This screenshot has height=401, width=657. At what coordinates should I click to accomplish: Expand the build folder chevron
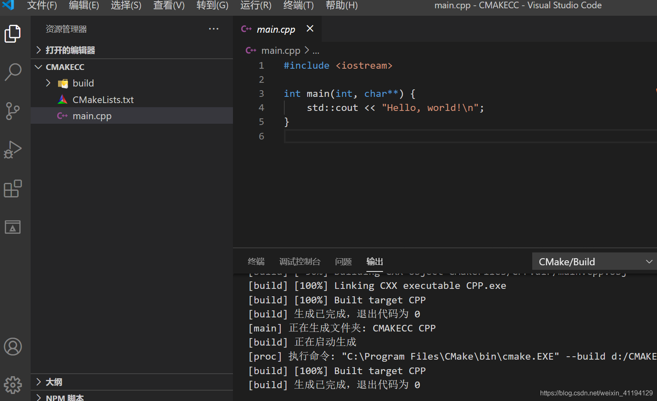click(x=48, y=83)
